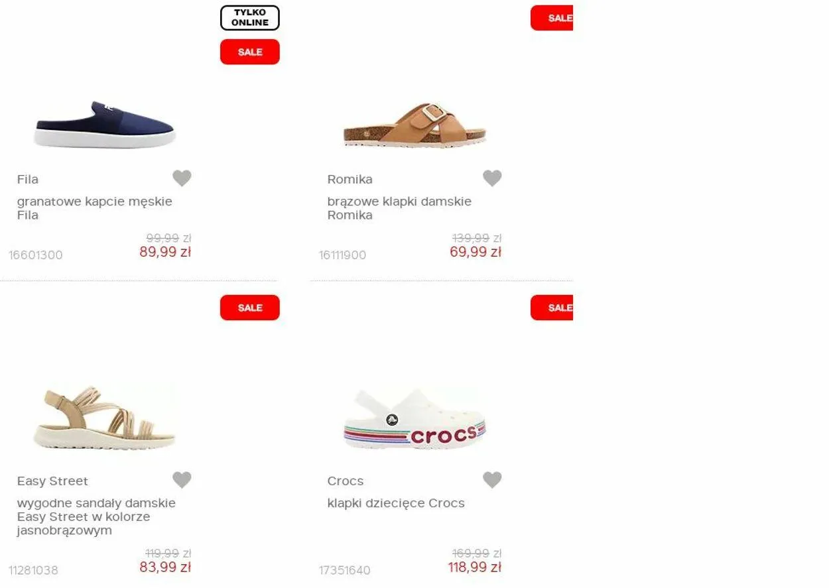Click SALE badge above Fila slippers
Viewport: 829px width, 588px height.
(x=250, y=52)
